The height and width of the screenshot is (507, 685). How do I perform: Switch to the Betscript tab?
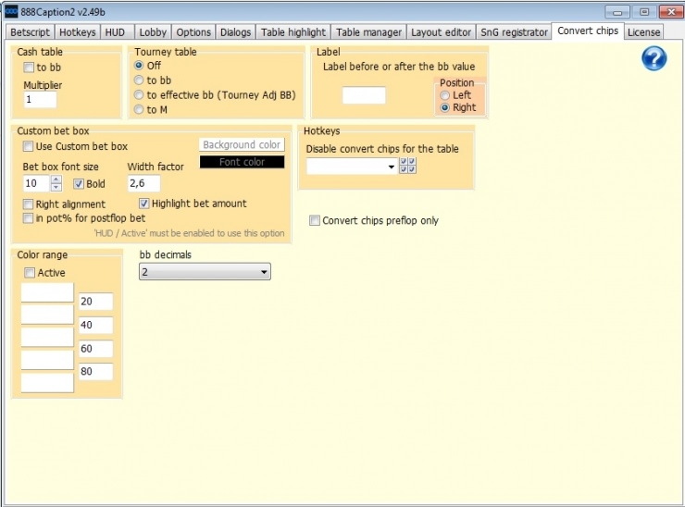(x=31, y=32)
